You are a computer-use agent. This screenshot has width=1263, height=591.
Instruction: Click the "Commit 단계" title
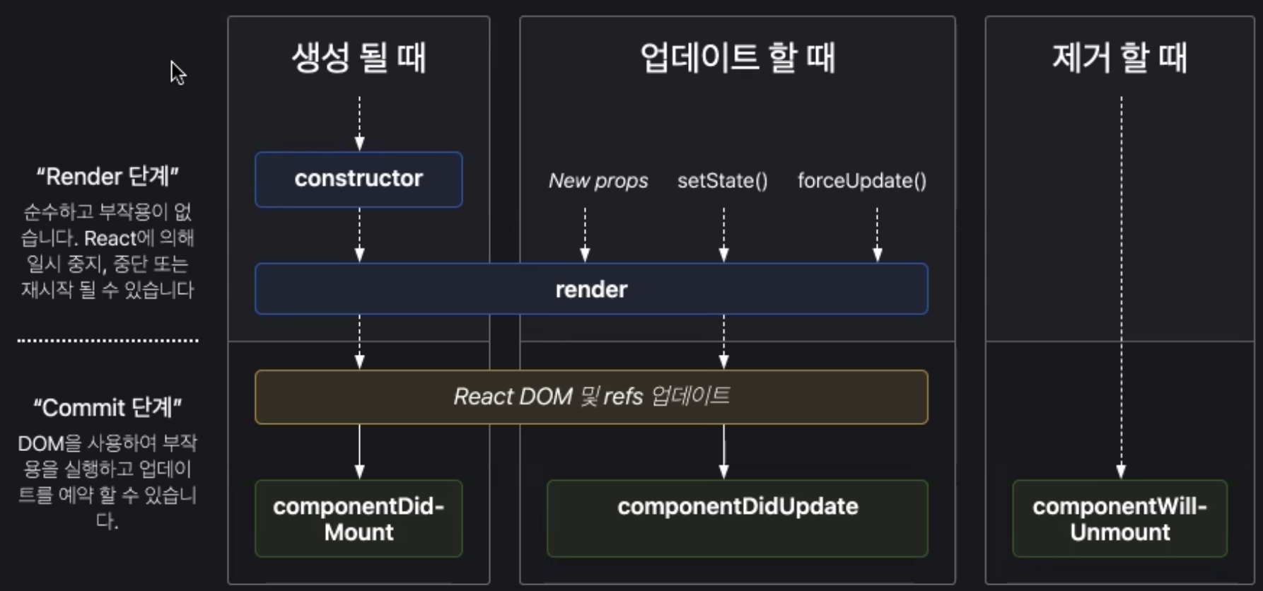click(107, 407)
